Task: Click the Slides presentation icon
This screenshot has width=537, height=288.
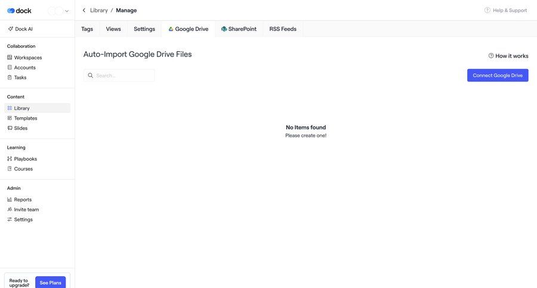Action: click(x=10, y=128)
